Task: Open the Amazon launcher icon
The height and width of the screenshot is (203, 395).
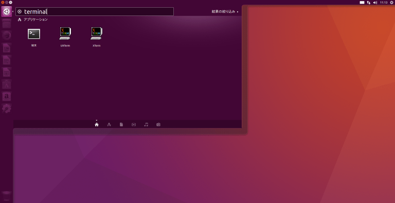Action: pos(7,96)
